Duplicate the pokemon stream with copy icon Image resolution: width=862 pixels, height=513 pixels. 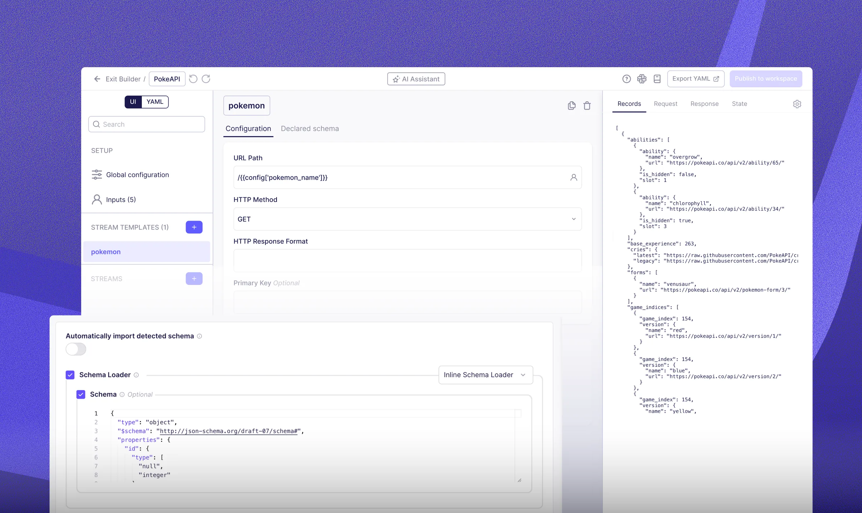[x=572, y=106]
